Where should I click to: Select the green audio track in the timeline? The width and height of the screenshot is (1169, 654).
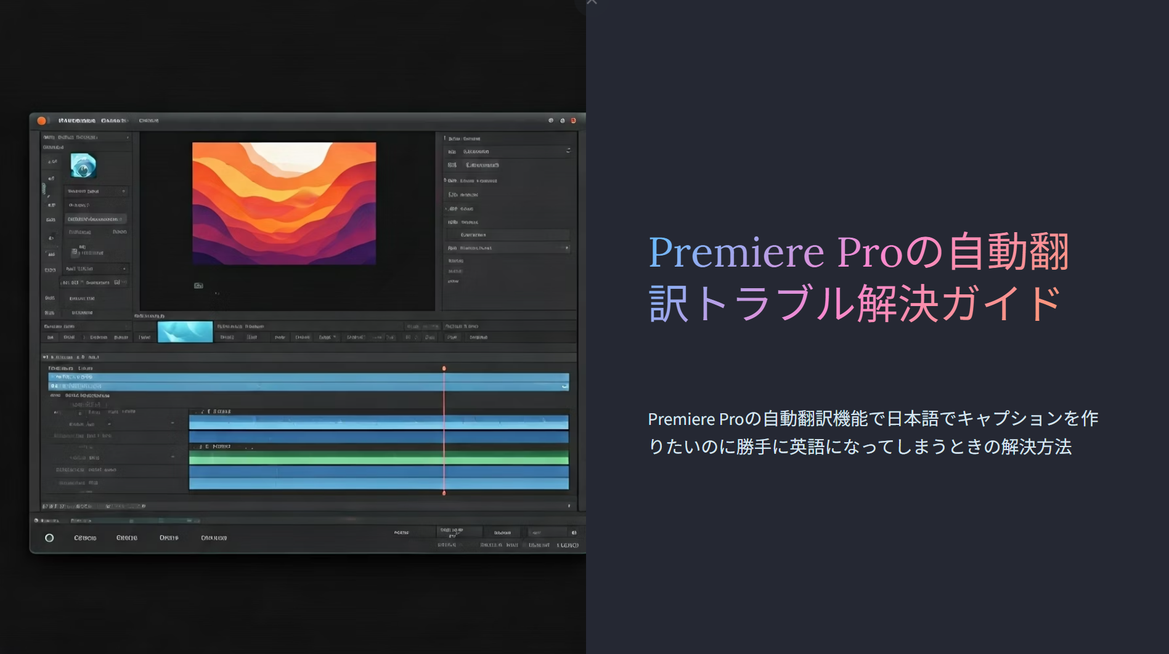point(378,458)
